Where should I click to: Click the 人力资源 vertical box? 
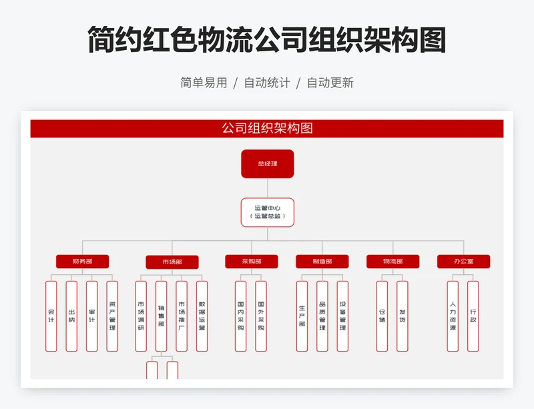[x=453, y=316]
